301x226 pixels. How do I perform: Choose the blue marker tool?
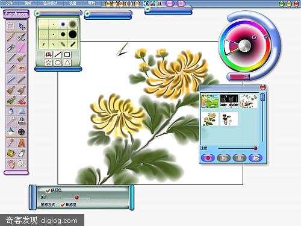coord(11,79)
